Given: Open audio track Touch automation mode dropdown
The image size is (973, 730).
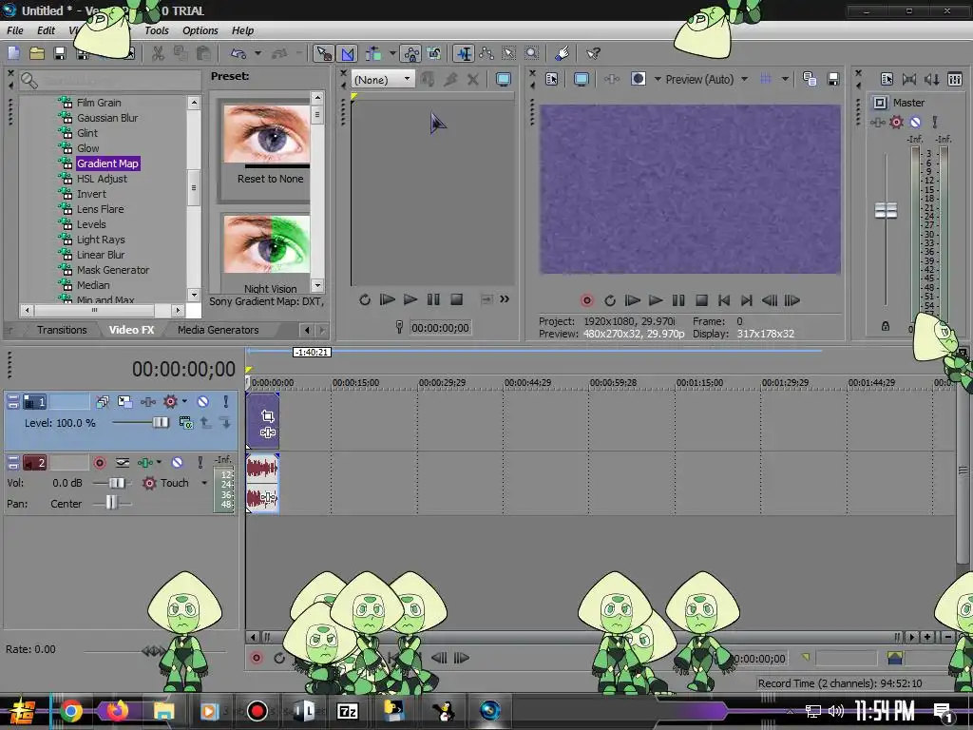Looking at the screenshot, I should pos(204,483).
